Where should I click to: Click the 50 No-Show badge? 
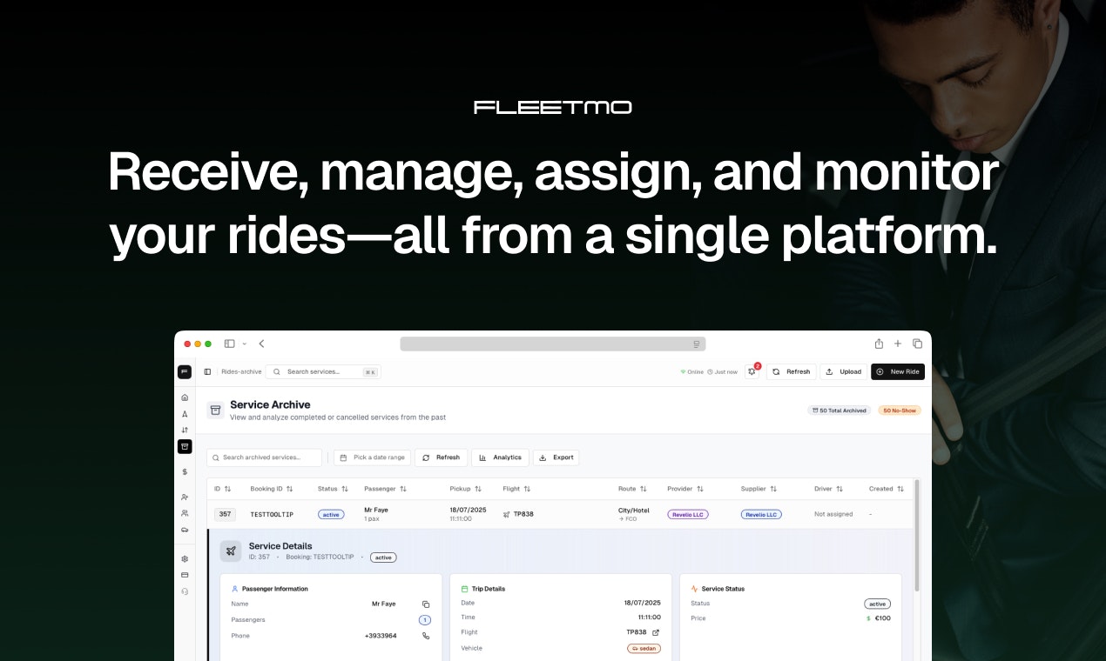pyautogui.click(x=899, y=411)
